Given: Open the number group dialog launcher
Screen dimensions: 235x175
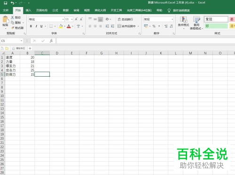Looking at the screenshot, I should [x=173, y=33].
